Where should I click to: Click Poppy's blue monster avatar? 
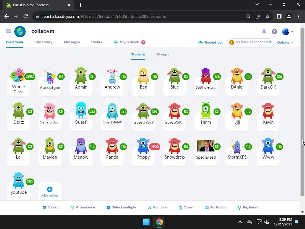pos(143,146)
